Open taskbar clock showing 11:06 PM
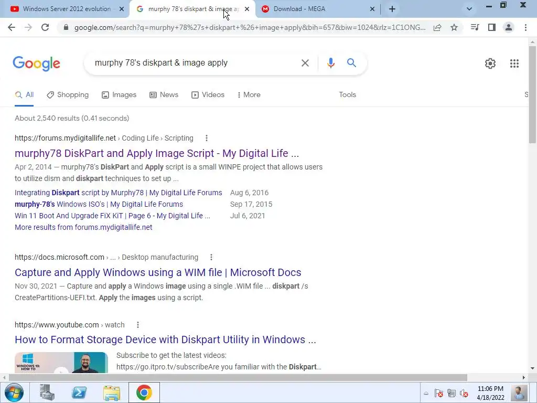 pyautogui.click(x=490, y=393)
